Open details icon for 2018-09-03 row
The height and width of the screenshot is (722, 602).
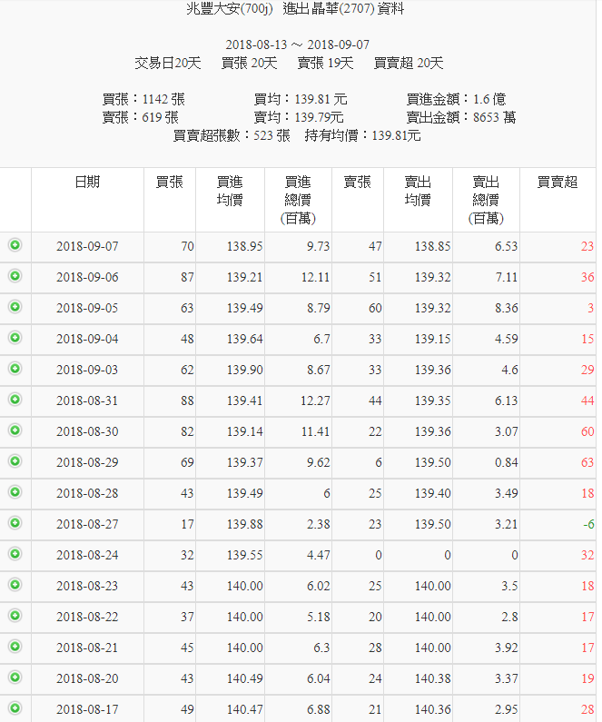15,369
